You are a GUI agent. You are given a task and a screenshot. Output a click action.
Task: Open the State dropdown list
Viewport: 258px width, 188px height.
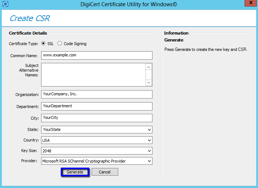pyautogui.click(x=149, y=130)
